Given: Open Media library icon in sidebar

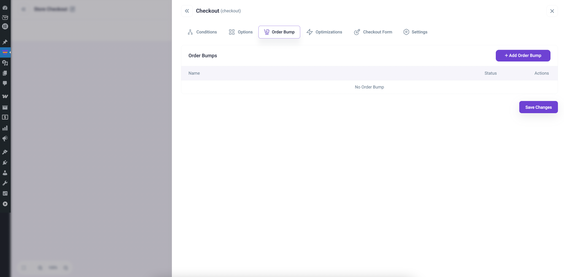Looking at the screenshot, I should 5,63.
